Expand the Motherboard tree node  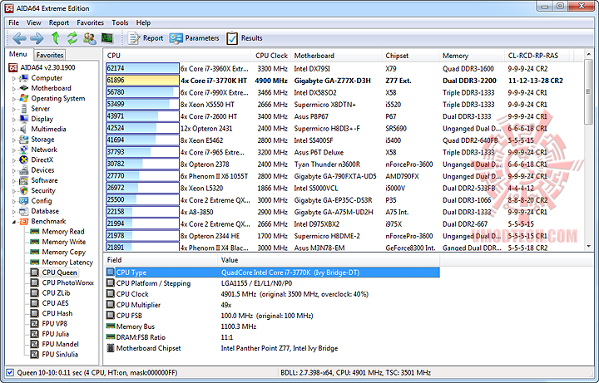[14, 89]
